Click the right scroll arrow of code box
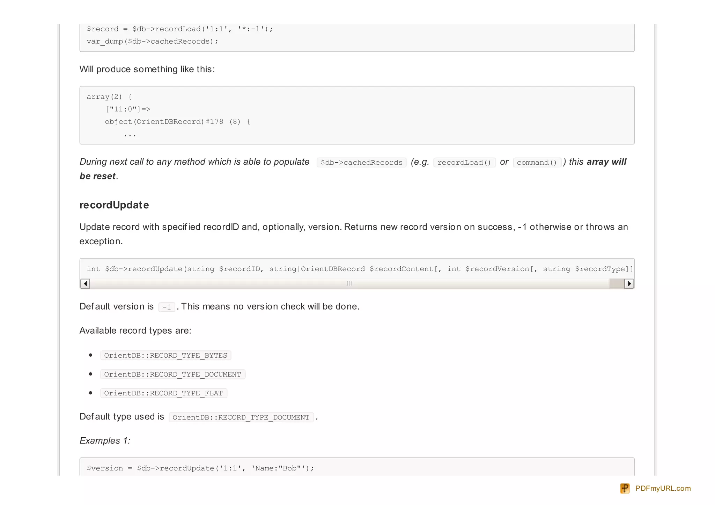715x505 pixels. click(x=629, y=283)
